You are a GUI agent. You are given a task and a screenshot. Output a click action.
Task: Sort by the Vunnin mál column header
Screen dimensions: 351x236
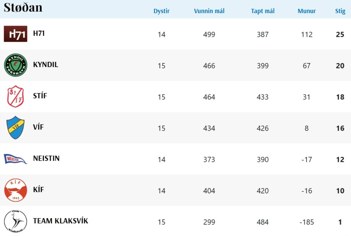[x=209, y=11]
